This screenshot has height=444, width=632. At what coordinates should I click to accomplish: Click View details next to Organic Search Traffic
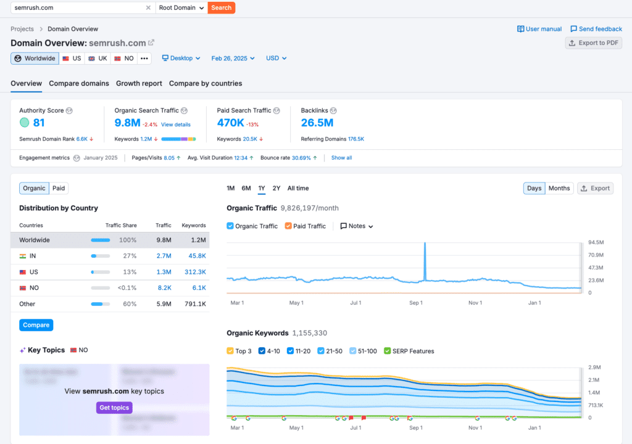pos(176,125)
